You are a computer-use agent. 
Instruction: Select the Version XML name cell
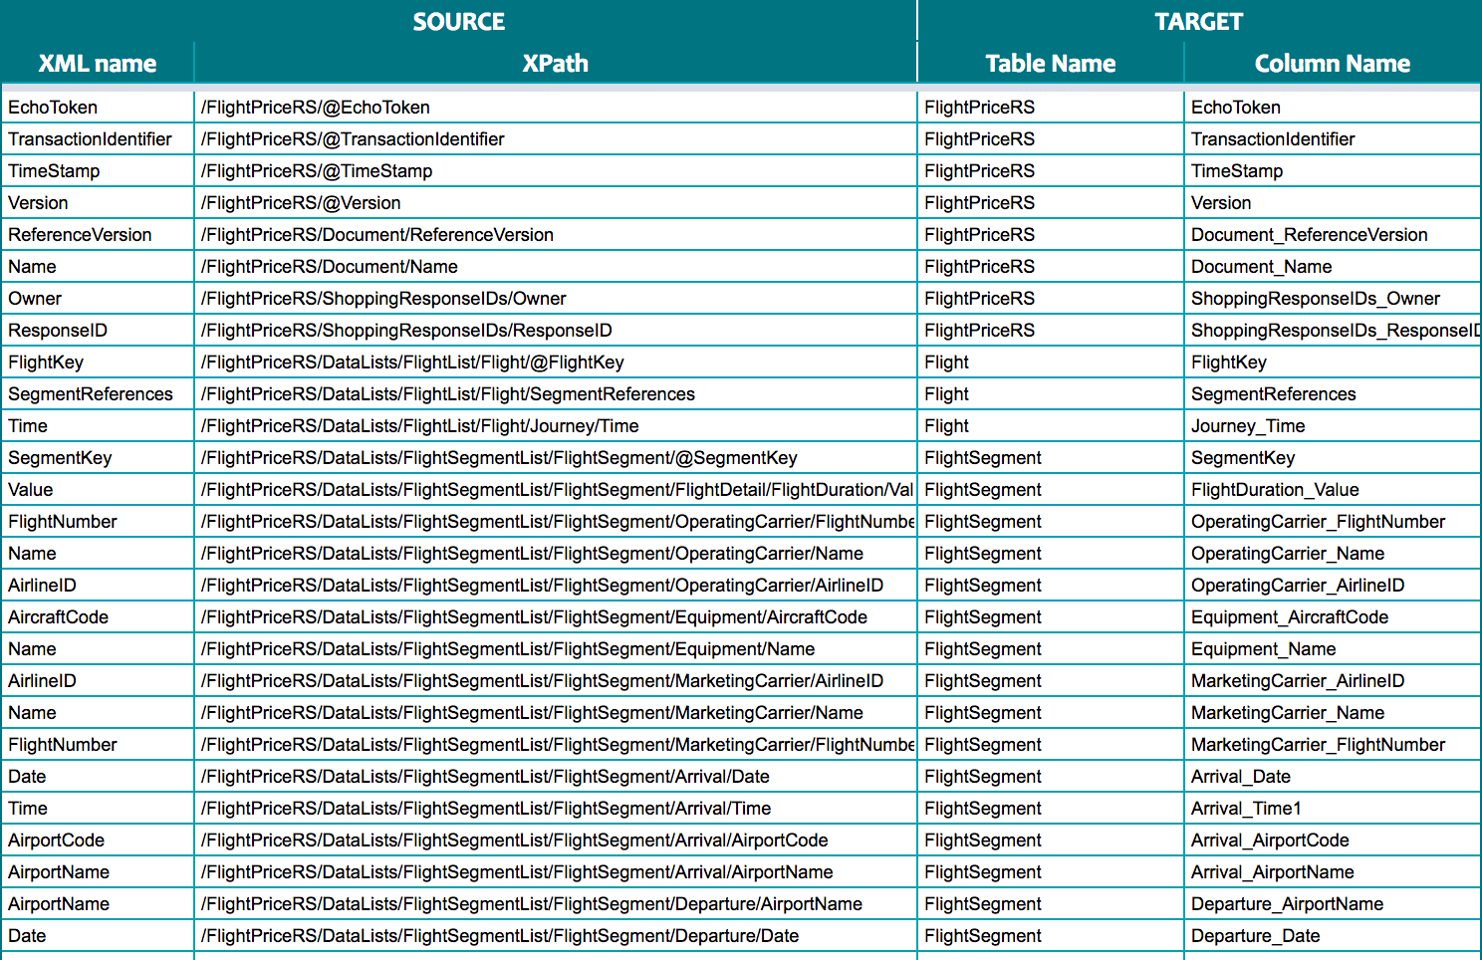coord(97,202)
